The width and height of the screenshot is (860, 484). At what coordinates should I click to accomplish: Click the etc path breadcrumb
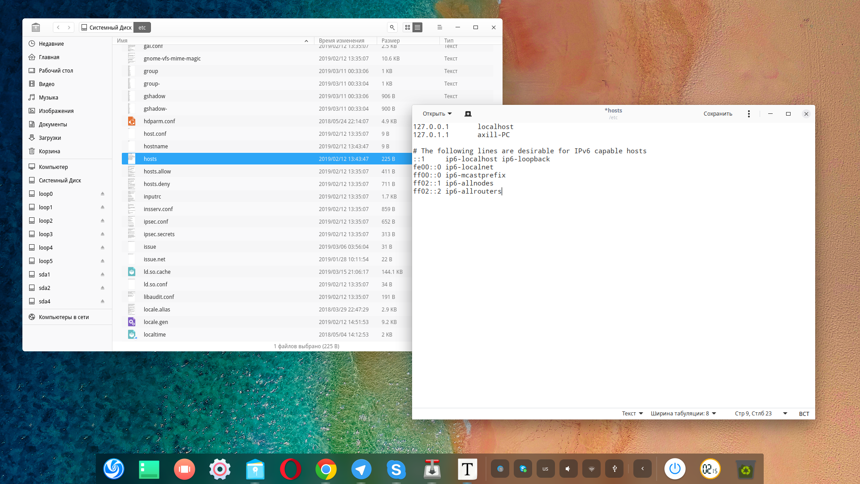(142, 27)
